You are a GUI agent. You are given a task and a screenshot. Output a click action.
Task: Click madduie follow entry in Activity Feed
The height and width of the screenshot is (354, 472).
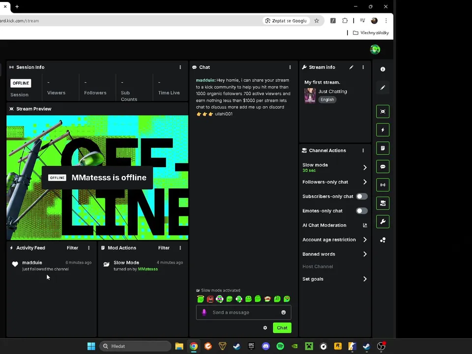coord(52,265)
